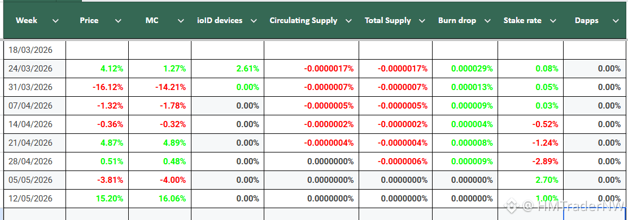
Task: Select the Burn drop header label
Action: point(457,20)
